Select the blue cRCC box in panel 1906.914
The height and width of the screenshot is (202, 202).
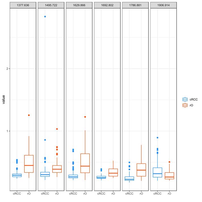pyautogui.click(x=157, y=172)
